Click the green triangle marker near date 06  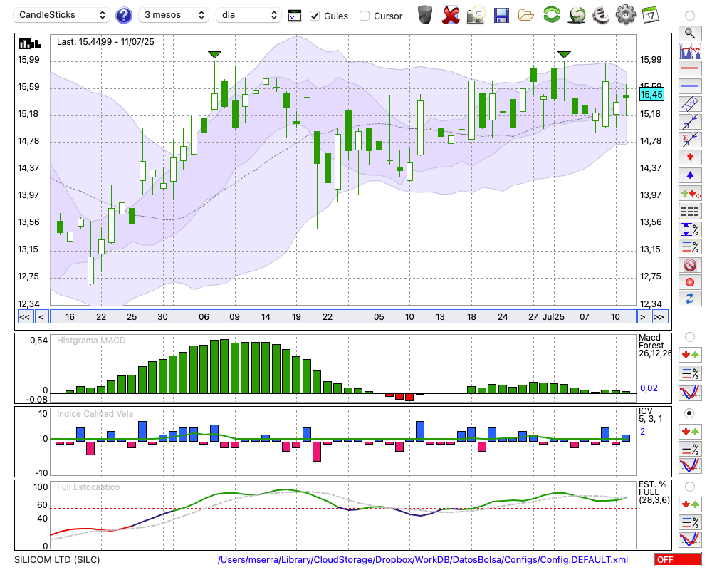coord(214,55)
